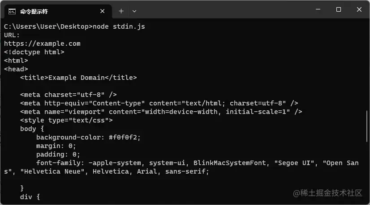
Task: Click the vertical scrollbar thumb
Action: point(368,126)
